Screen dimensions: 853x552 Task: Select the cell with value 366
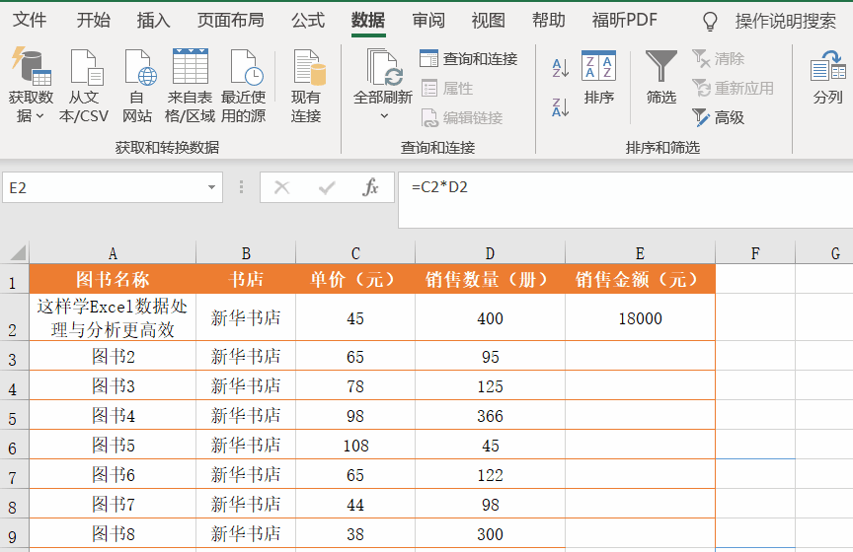490,415
